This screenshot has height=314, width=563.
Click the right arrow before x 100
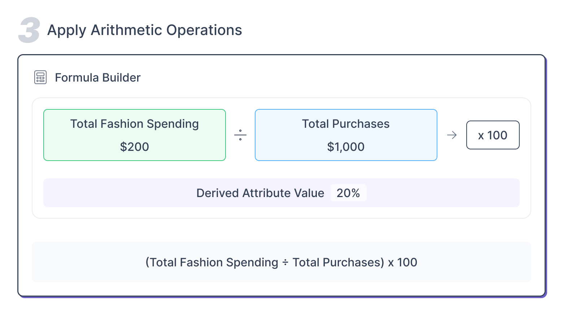[452, 135]
